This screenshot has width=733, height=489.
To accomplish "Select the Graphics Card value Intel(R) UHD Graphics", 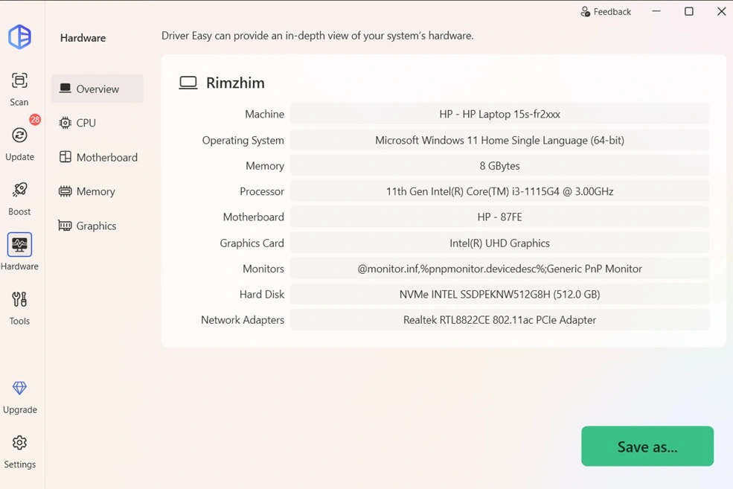I will [x=500, y=243].
